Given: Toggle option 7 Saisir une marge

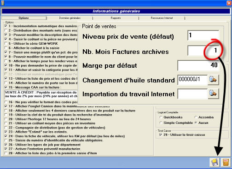Looking at the screenshot, I should tap(6, 52).
